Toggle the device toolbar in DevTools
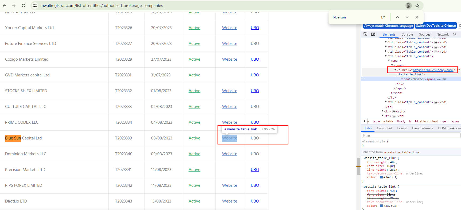Viewport: 461px width, 210px height. [x=373, y=34]
